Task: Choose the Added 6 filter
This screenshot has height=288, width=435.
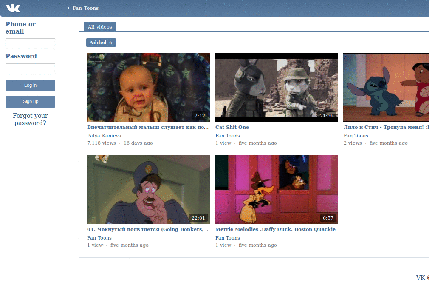Action: coord(101,43)
